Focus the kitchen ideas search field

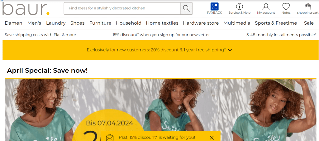tap(122, 8)
